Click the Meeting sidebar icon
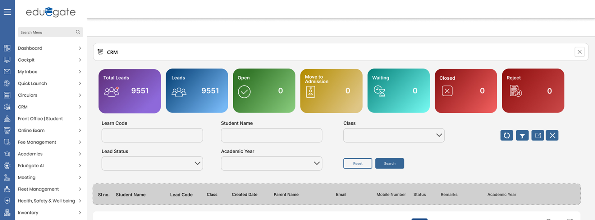 click(x=7, y=178)
